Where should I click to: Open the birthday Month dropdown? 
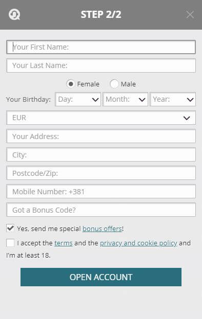click(125, 99)
